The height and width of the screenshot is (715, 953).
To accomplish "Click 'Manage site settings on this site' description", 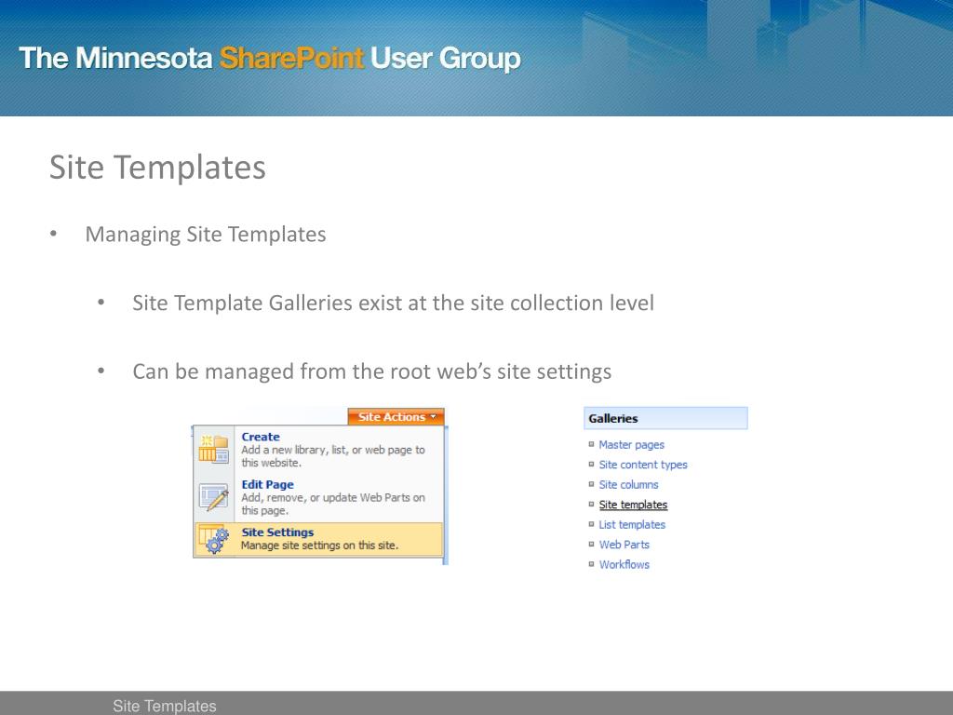I will [320, 546].
